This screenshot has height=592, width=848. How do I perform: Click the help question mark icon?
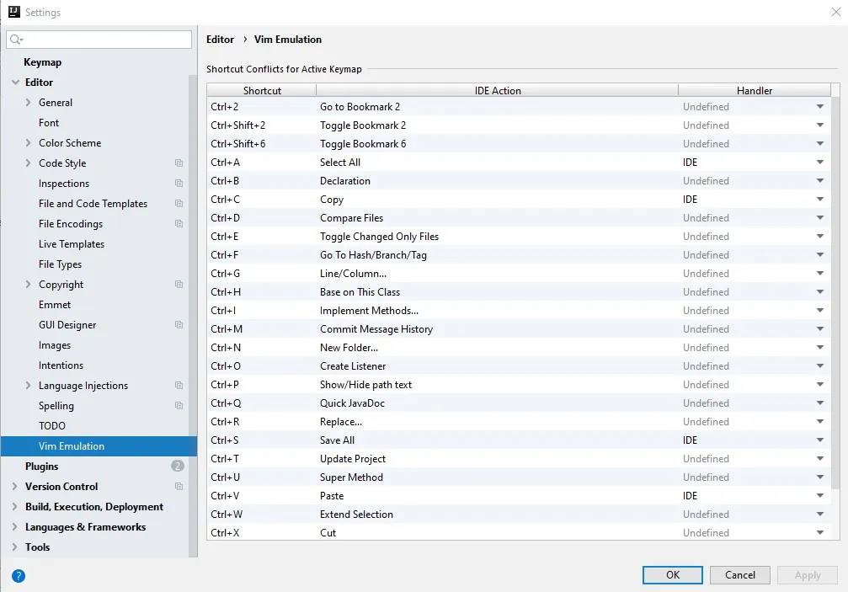click(19, 576)
